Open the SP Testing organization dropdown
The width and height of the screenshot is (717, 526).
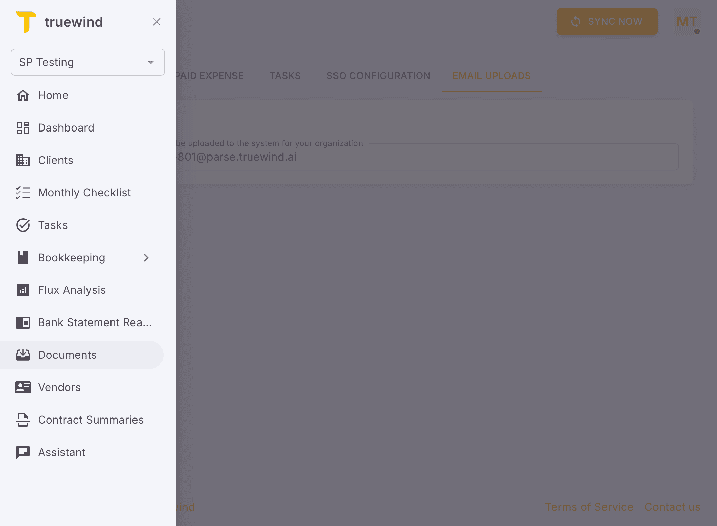(88, 62)
